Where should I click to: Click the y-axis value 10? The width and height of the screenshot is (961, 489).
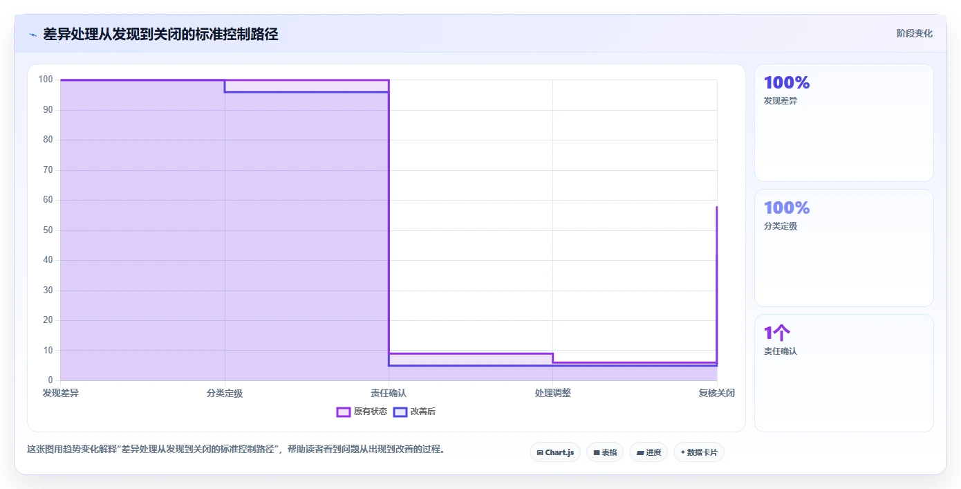(48, 351)
